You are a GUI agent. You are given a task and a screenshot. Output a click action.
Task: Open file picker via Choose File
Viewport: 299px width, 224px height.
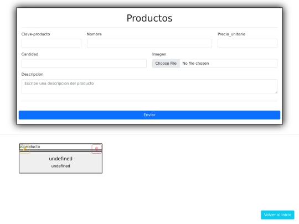click(x=166, y=64)
